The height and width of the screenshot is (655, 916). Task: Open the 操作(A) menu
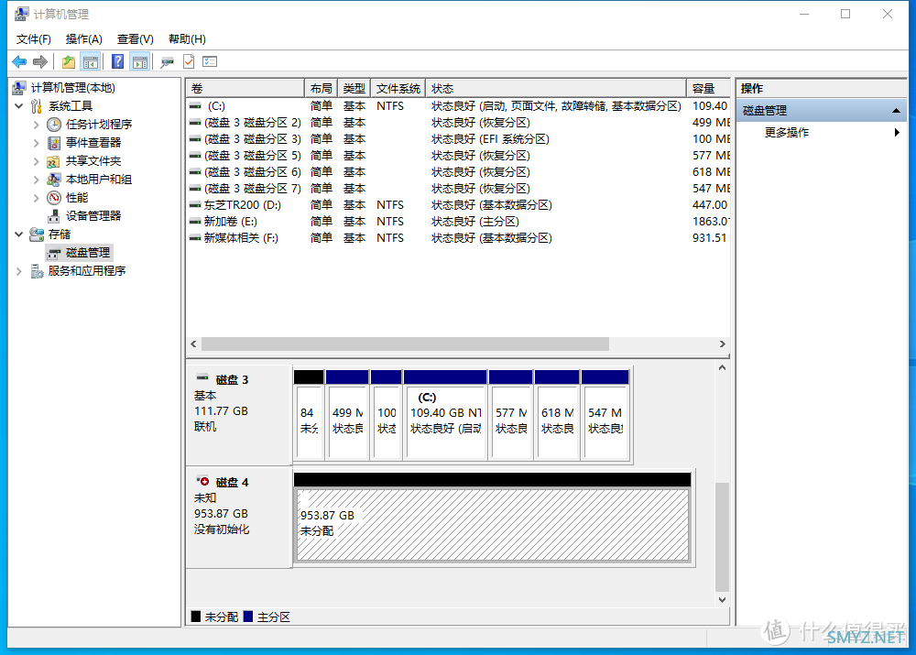84,39
